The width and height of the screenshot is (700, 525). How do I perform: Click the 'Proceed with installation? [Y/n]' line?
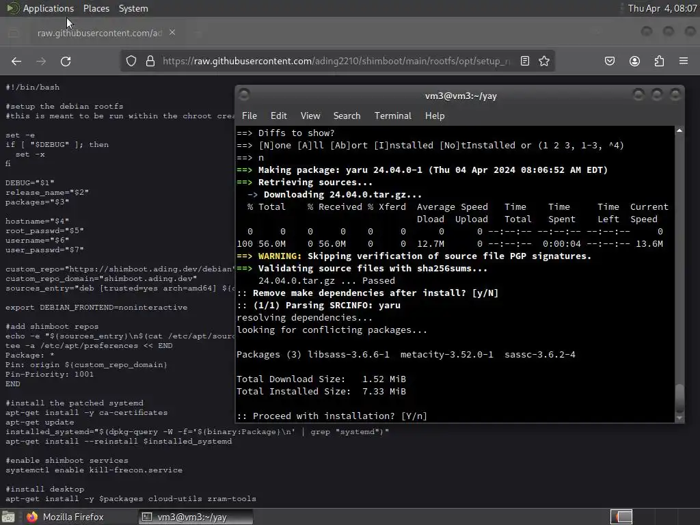(332, 416)
